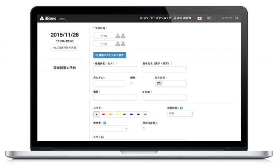Select the blue flag
Image resolution: width=276 pixels, height=167 pixels.
coord(131,114)
